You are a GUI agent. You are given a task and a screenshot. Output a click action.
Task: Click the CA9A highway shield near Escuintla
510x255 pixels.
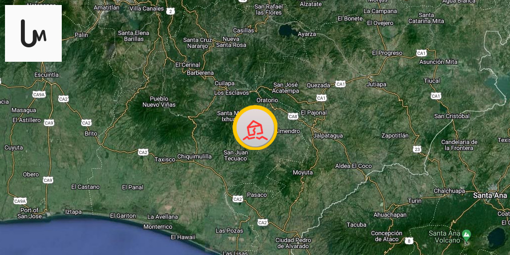coord(39,95)
